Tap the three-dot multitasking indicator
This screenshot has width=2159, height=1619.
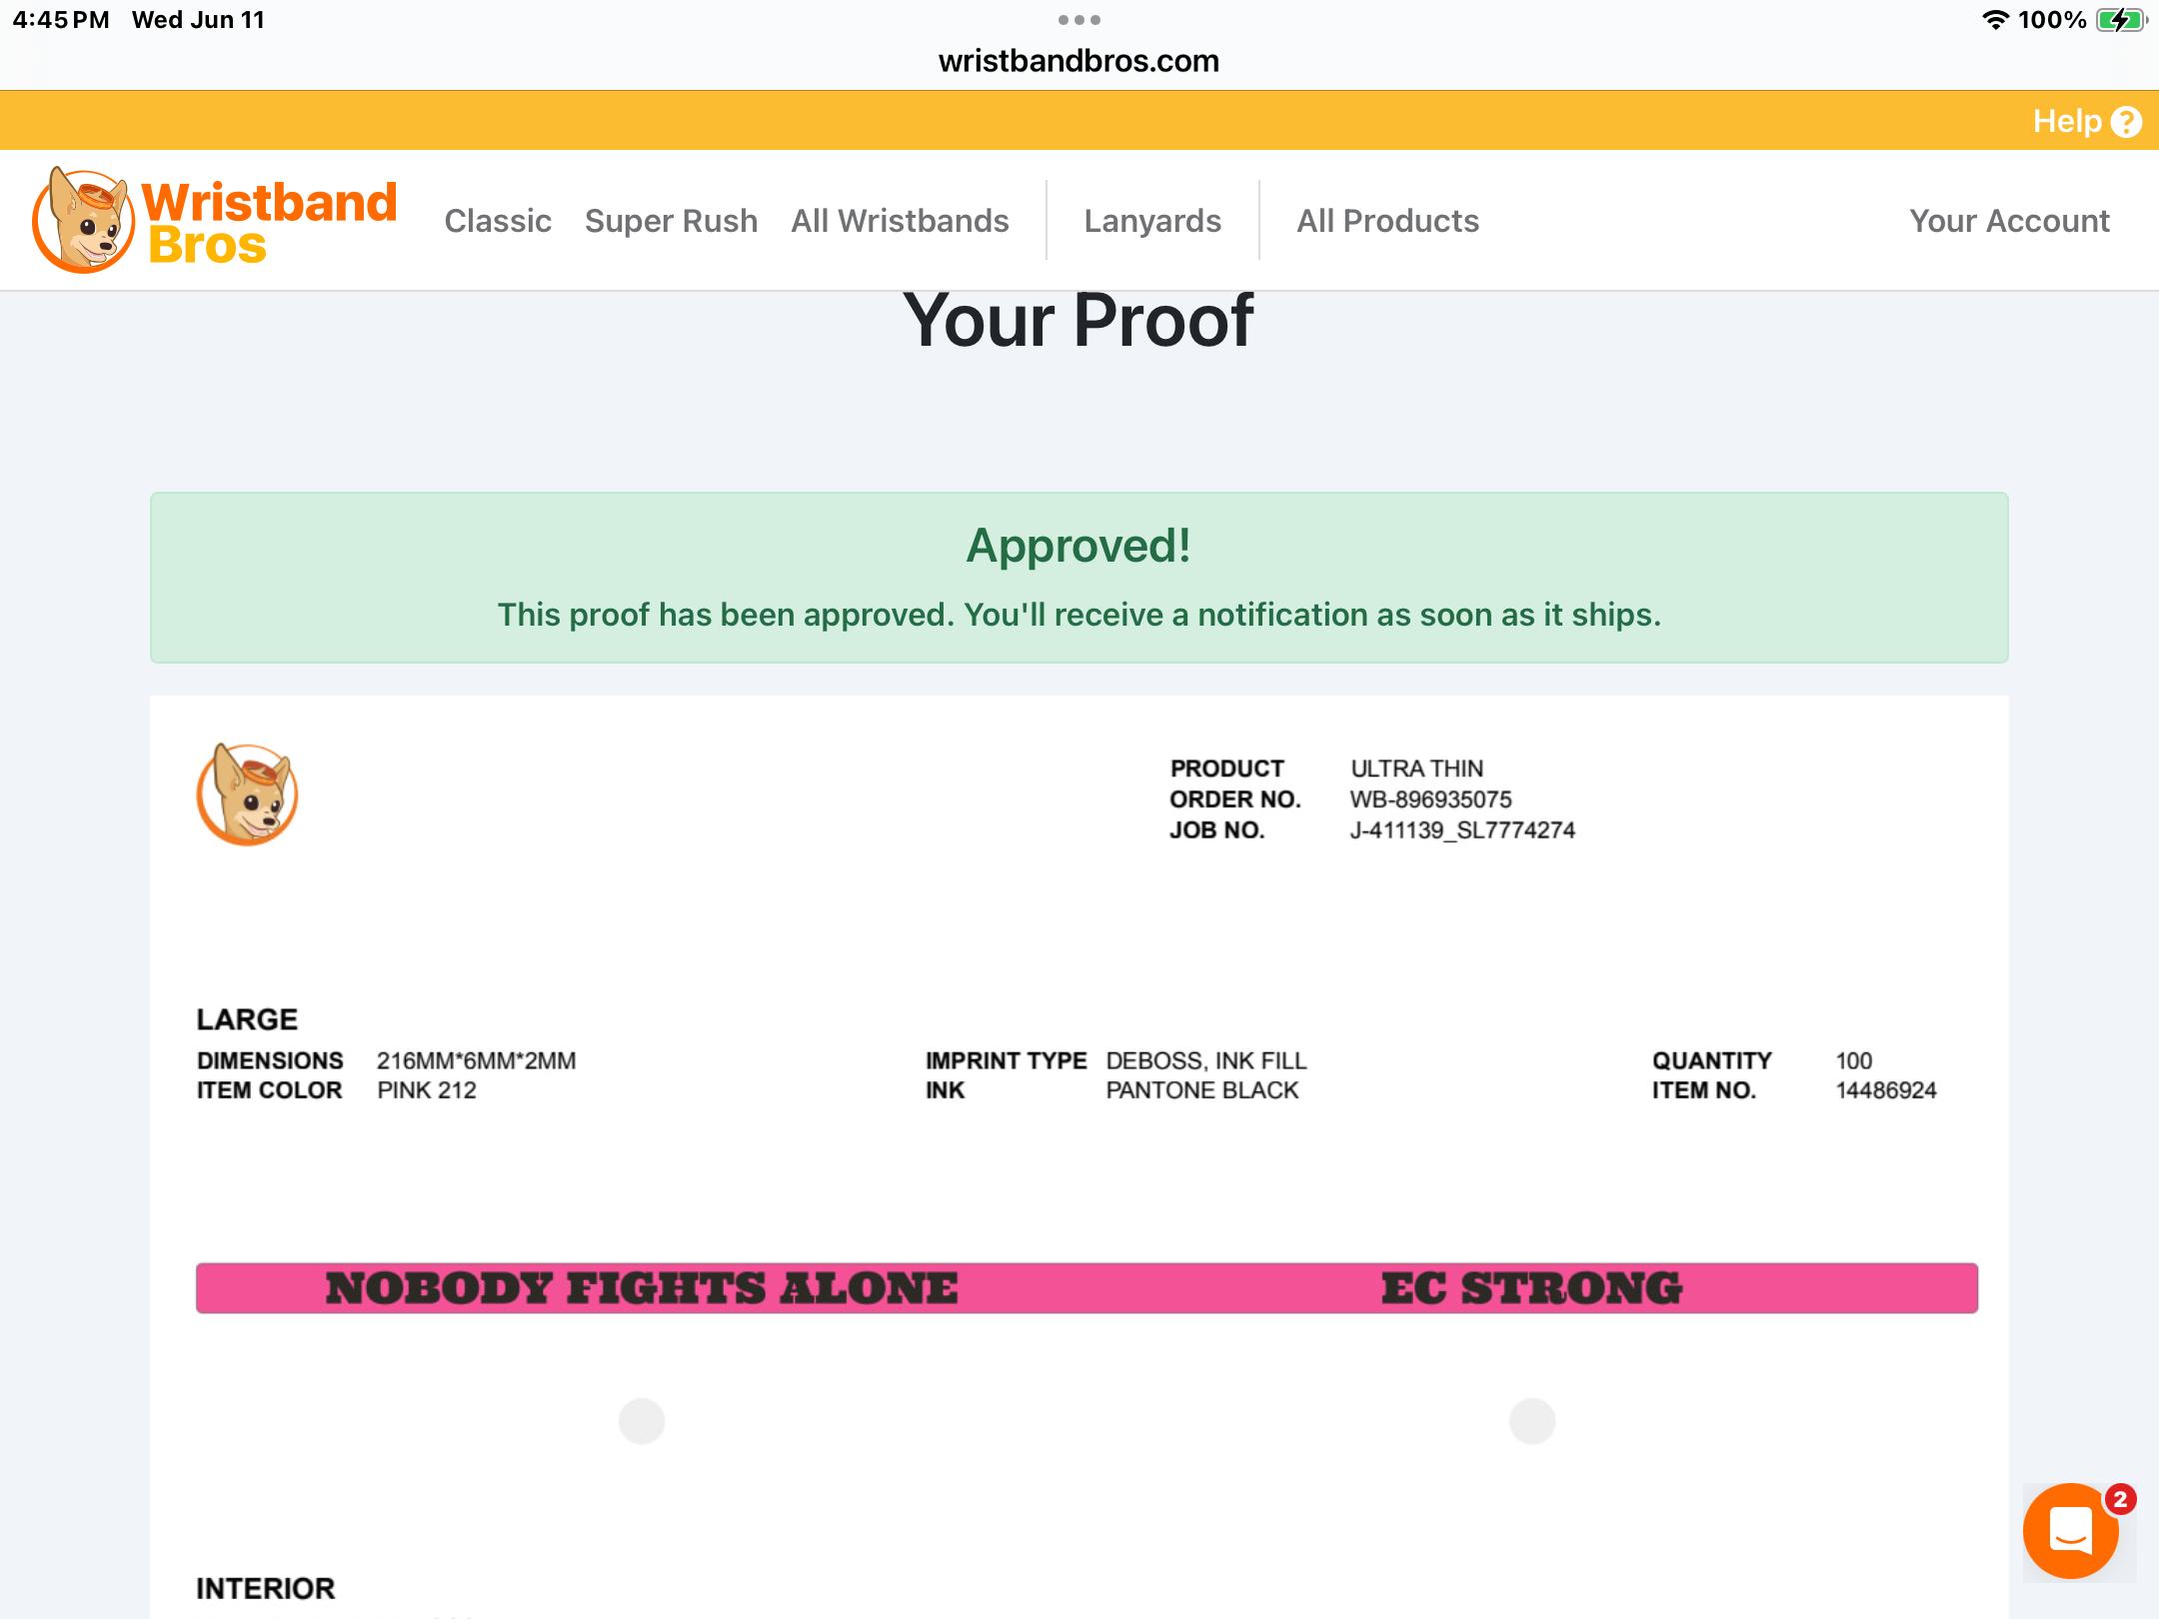[1079, 20]
